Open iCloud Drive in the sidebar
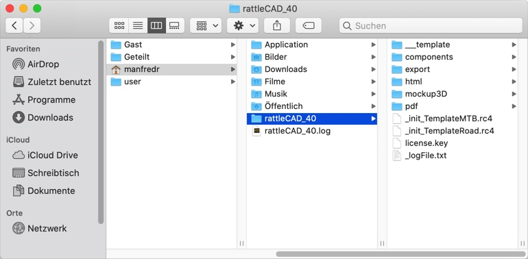The height and width of the screenshot is (259, 528). point(45,155)
